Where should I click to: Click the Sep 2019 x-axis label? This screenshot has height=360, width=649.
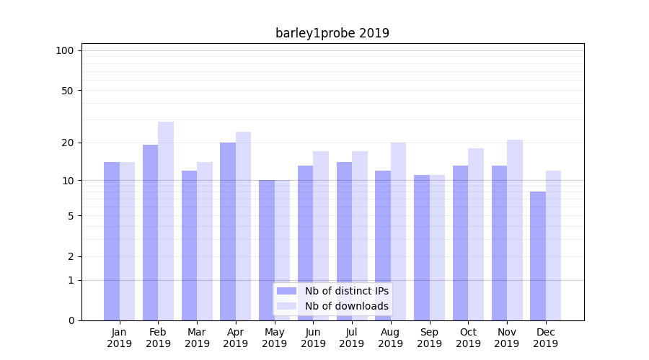(429, 338)
